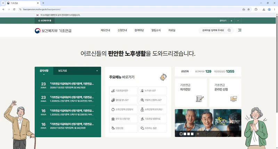This screenshot has width=278, height=149.
Task: Go back in browser history
Action: point(3,9)
